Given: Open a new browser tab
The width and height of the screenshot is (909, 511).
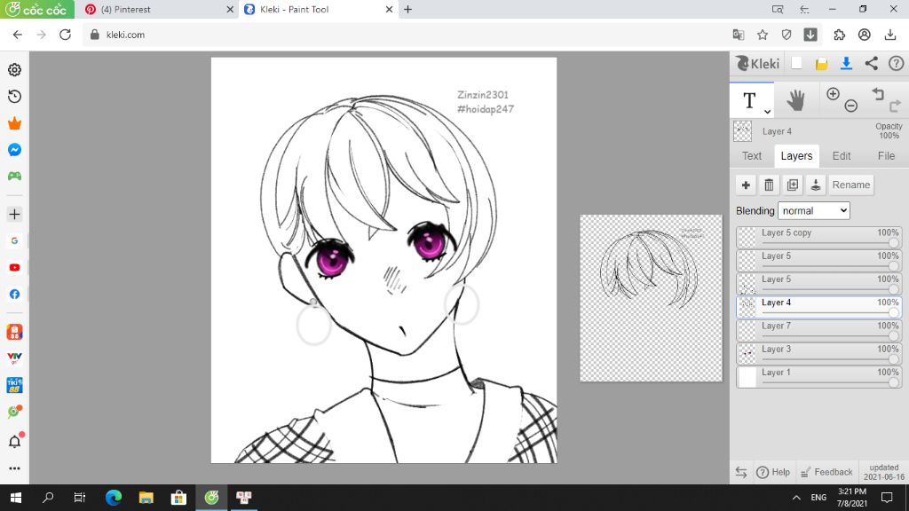Looking at the screenshot, I should pyautogui.click(x=407, y=9).
